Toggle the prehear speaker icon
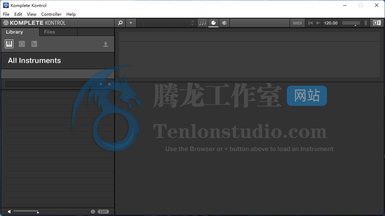The height and width of the screenshot is (216, 385). pos(9,211)
